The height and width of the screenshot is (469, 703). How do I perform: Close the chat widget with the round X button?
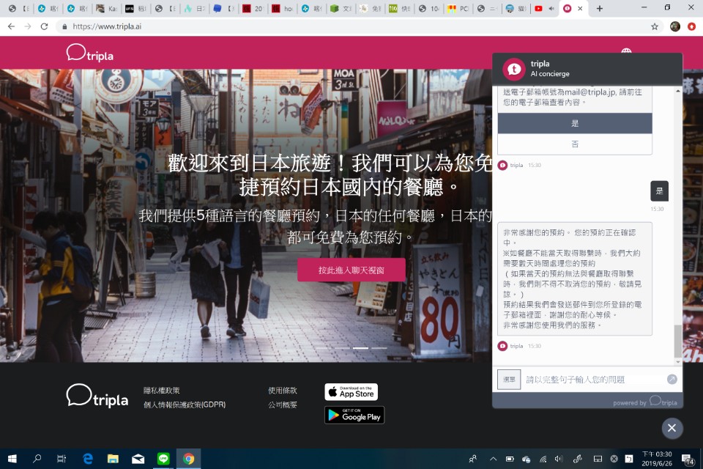click(672, 428)
